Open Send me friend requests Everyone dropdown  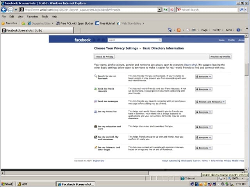204,89
